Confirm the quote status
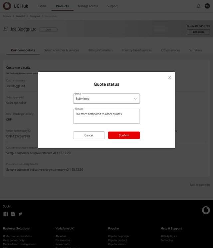Viewport: 213px width, 248px height. (124, 135)
